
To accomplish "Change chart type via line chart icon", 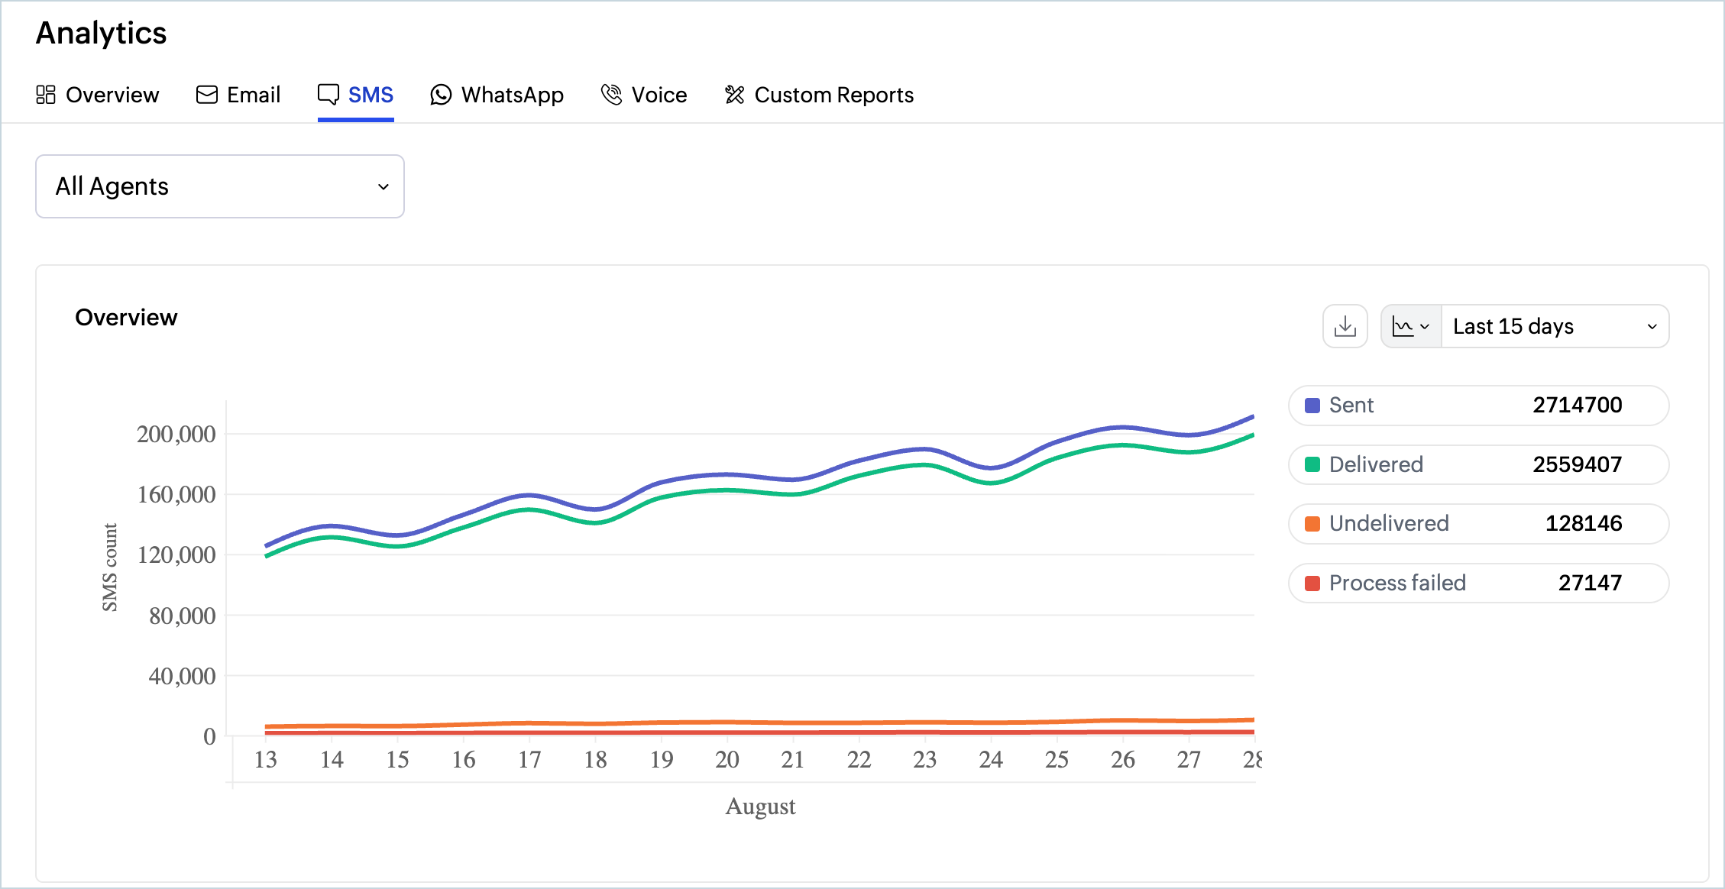I will [1411, 327].
